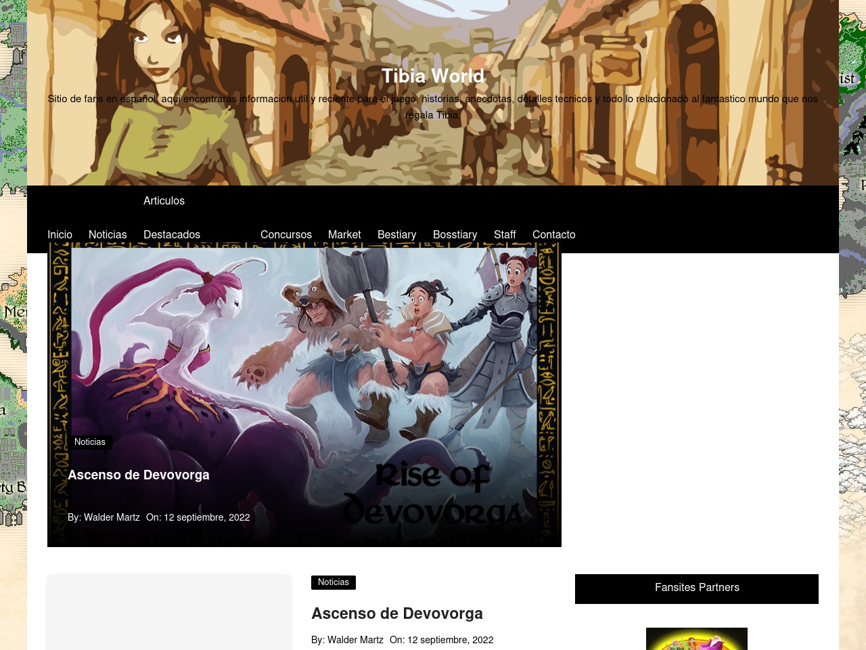Click author Walder Martz in the article list
This screenshot has height=650, width=866.
click(x=355, y=640)
